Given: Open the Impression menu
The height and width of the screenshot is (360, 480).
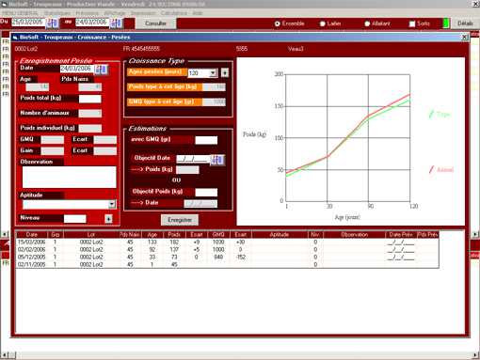Looking at the screenshot, I should (x=143, y=13).
